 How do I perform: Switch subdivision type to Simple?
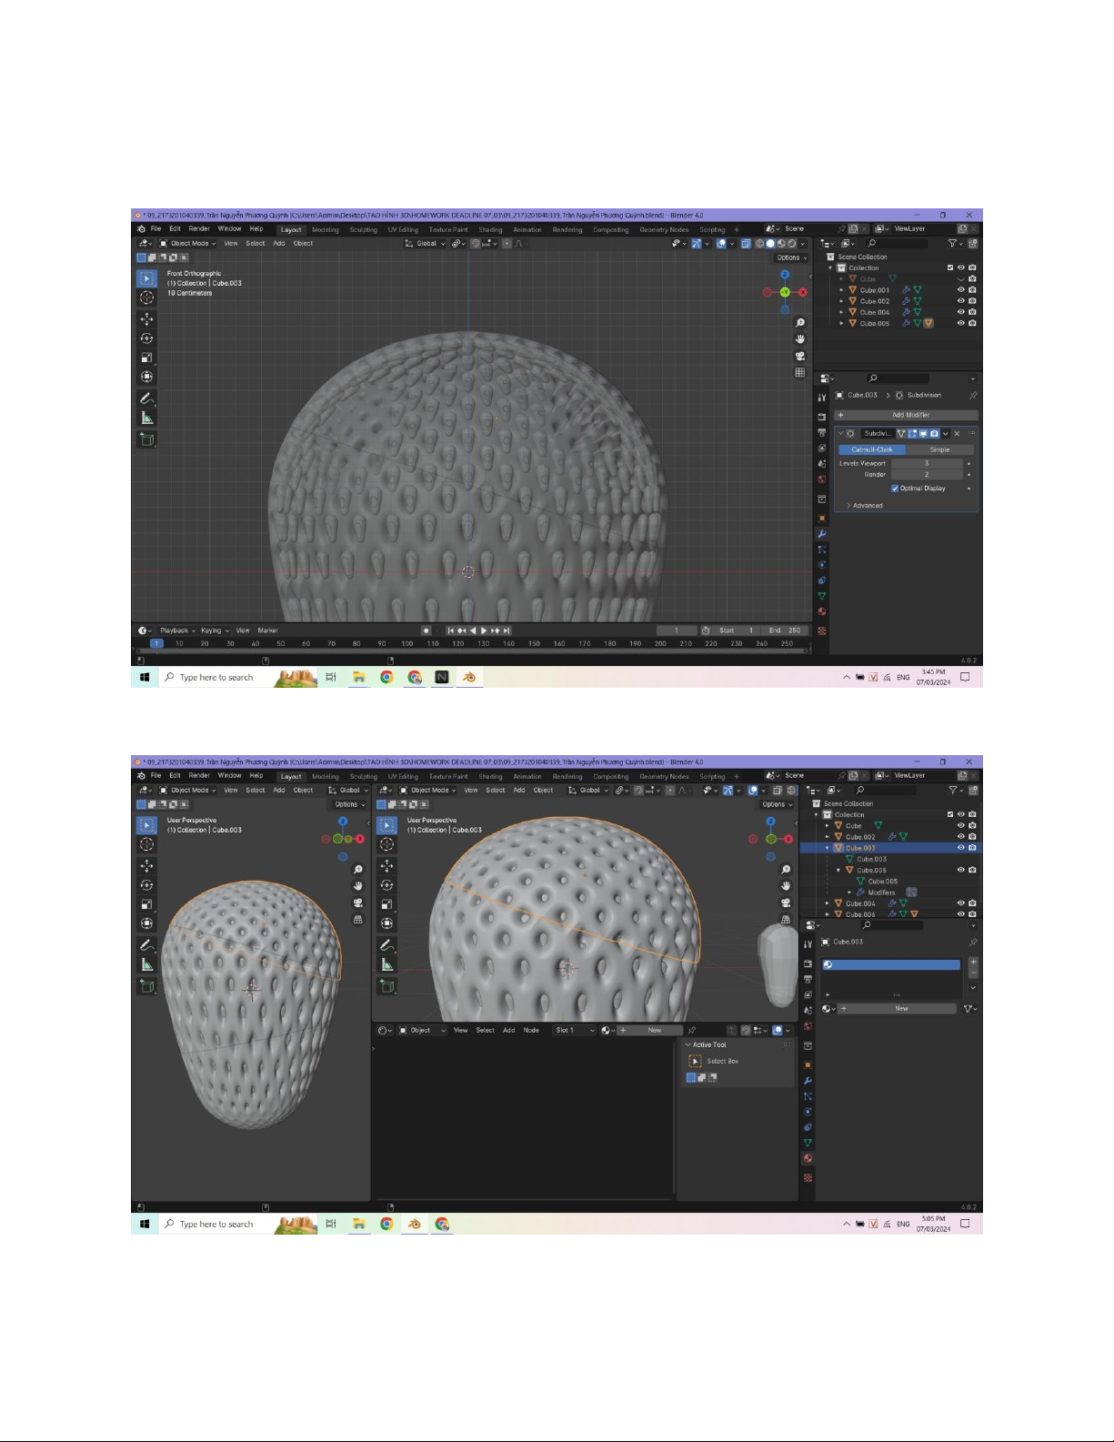(939, 449)
